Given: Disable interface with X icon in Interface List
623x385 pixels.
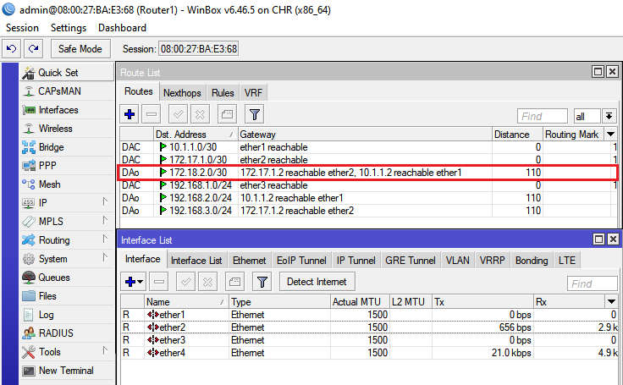Looking at the screenshot, I should (x=207, y=282).
